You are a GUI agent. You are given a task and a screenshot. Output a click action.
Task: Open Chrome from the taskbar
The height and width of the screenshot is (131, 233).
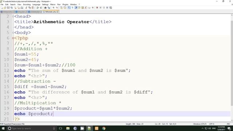(104, 128)
